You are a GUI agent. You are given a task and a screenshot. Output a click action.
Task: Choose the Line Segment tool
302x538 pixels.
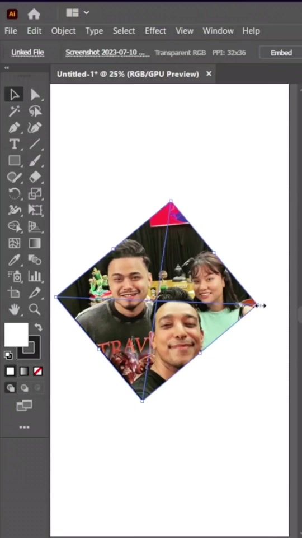(35, 144)
